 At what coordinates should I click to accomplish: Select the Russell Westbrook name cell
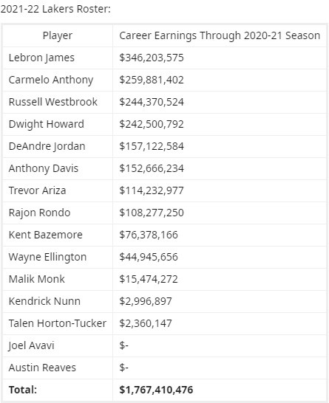point(58,102)
